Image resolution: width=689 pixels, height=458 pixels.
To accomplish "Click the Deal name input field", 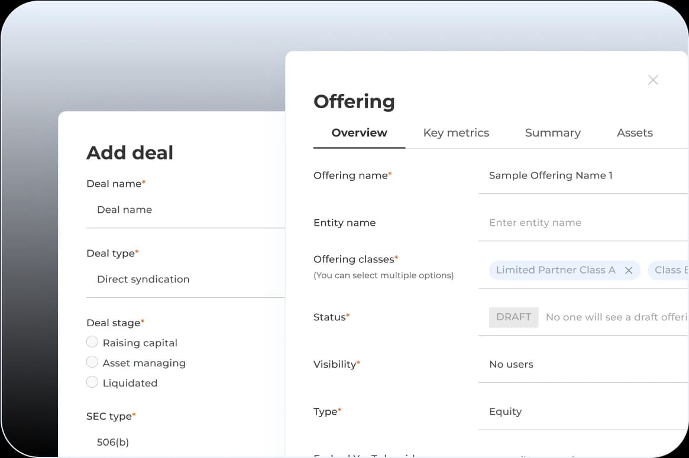I will (x=185, y=210).
